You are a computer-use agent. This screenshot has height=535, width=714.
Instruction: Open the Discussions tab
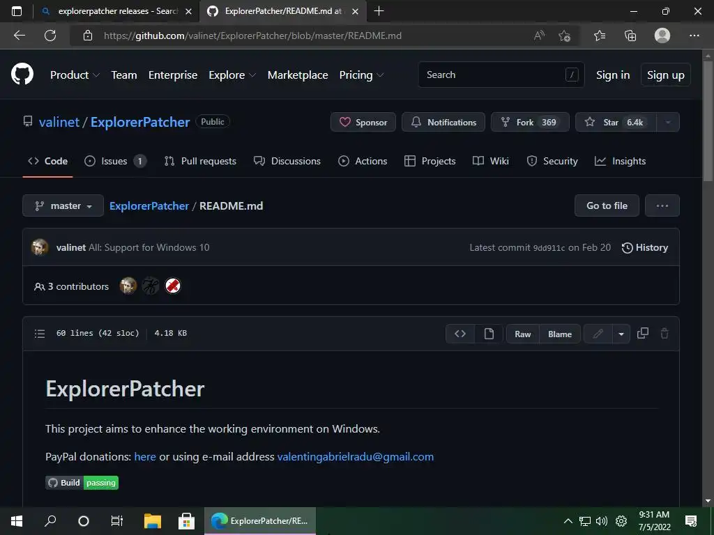point(287,161)
